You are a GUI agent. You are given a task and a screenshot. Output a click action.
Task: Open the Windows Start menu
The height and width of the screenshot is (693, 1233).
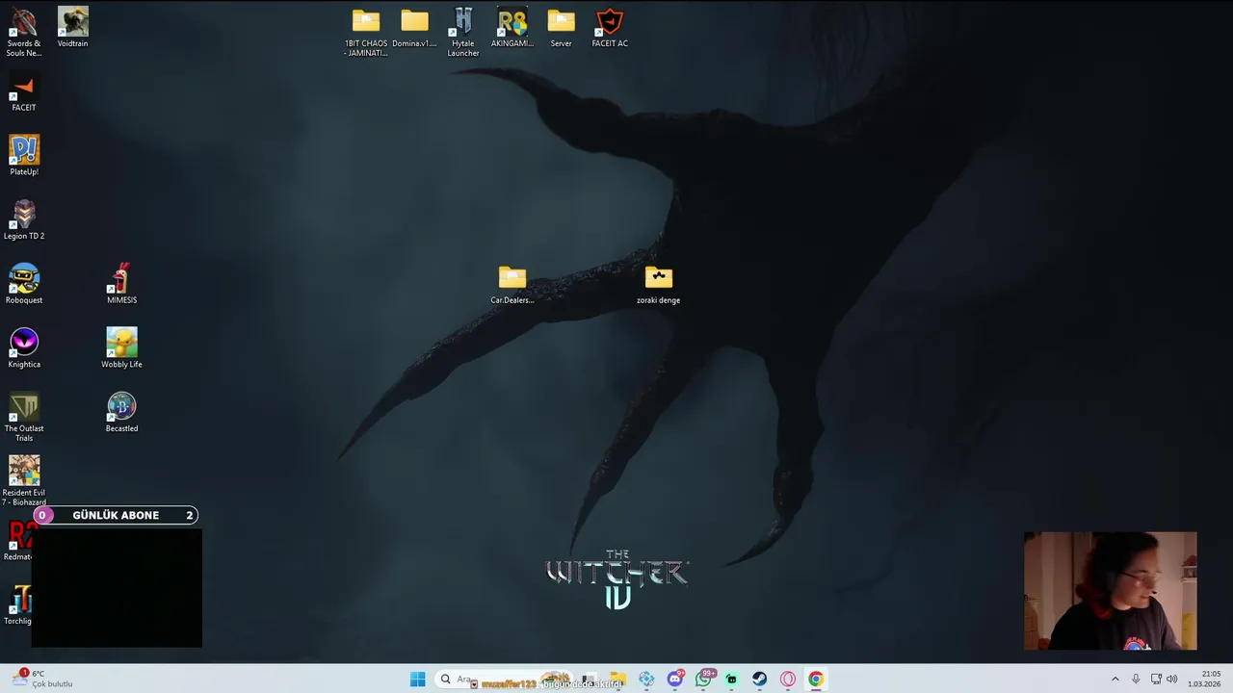pos(417,680)
